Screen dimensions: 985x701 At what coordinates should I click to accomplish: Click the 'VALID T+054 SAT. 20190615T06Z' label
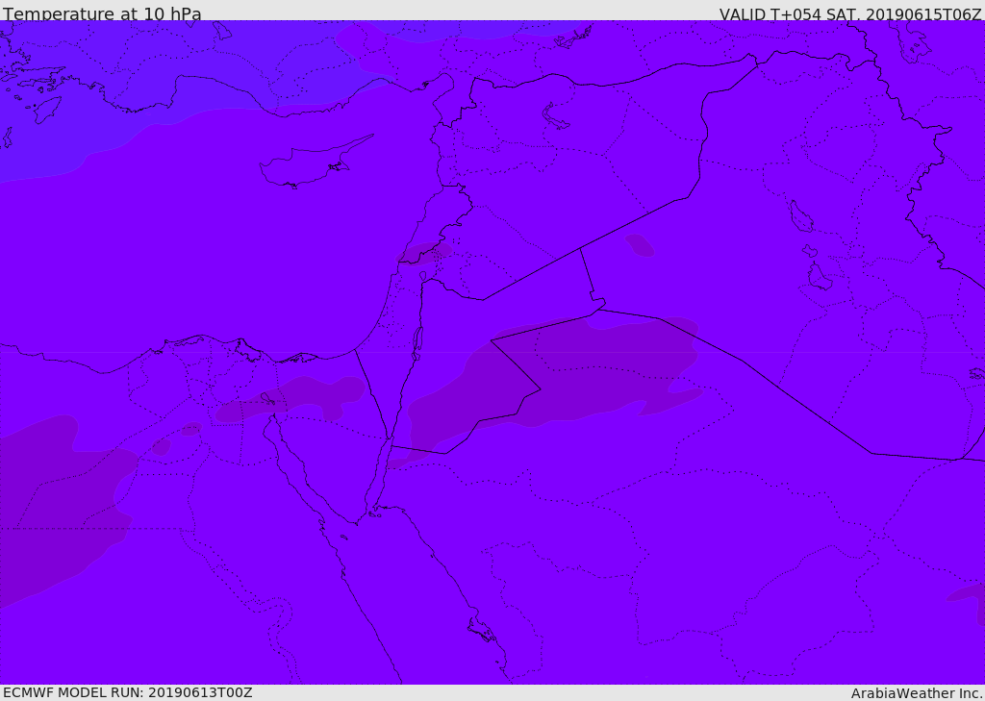click(x=850, y=13)
